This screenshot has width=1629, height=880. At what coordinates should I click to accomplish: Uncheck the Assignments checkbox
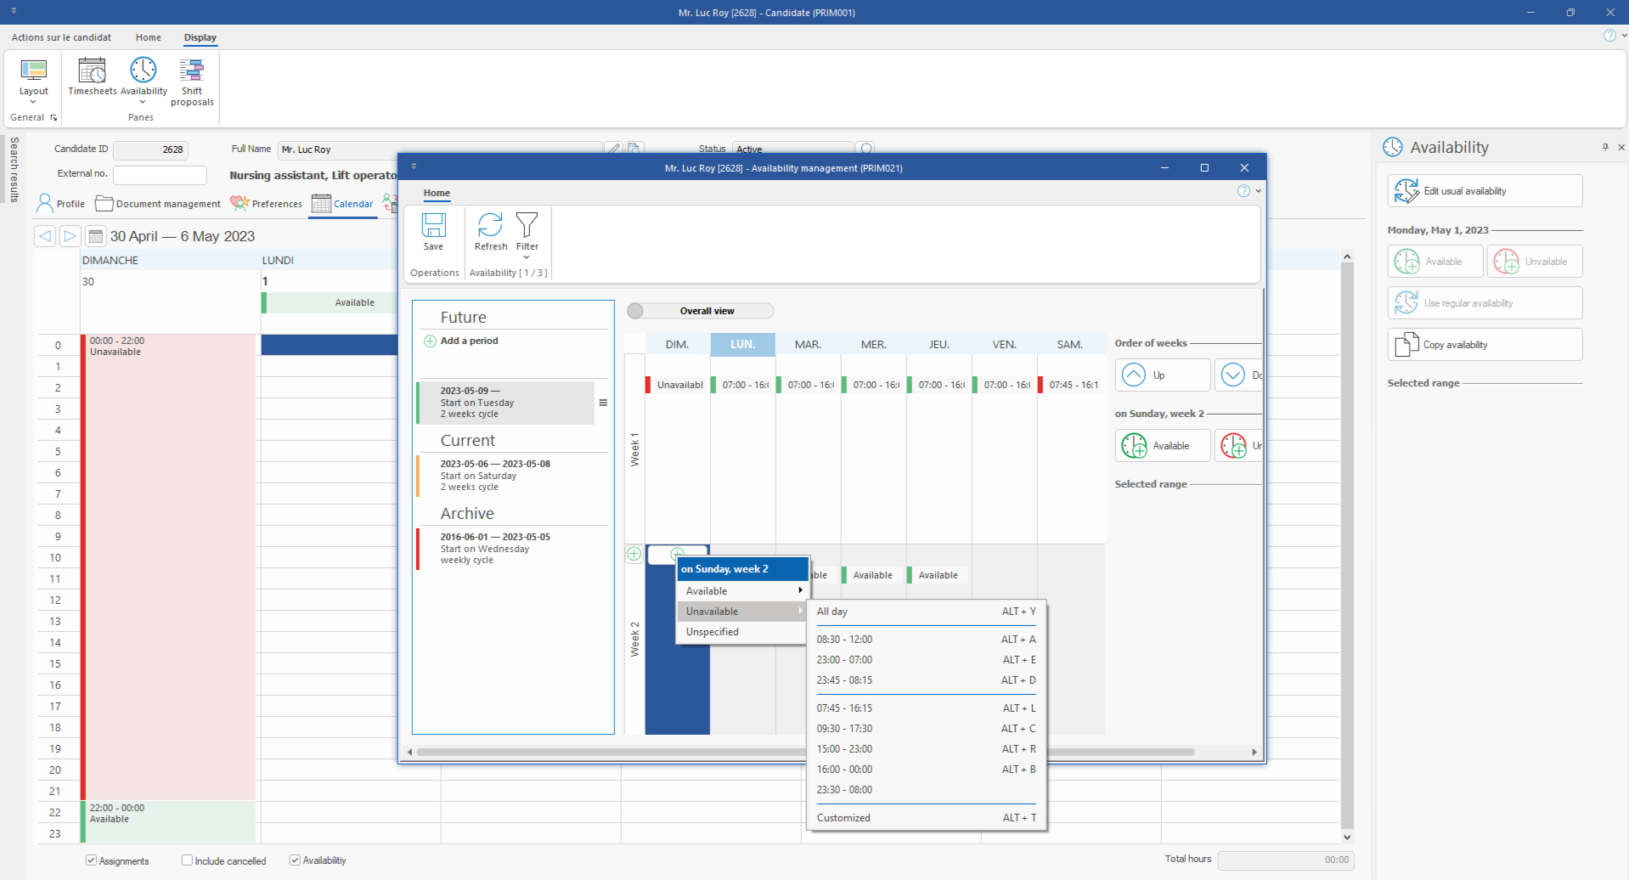click(x=90, y=860)
